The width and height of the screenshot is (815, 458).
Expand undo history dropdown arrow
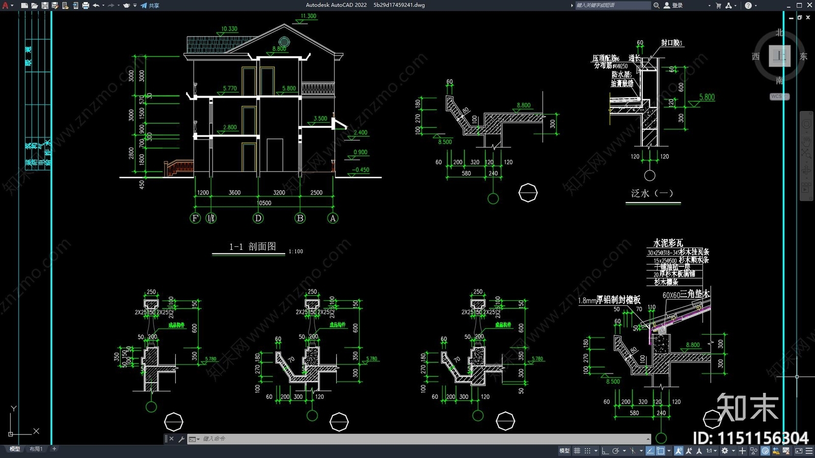103,5
